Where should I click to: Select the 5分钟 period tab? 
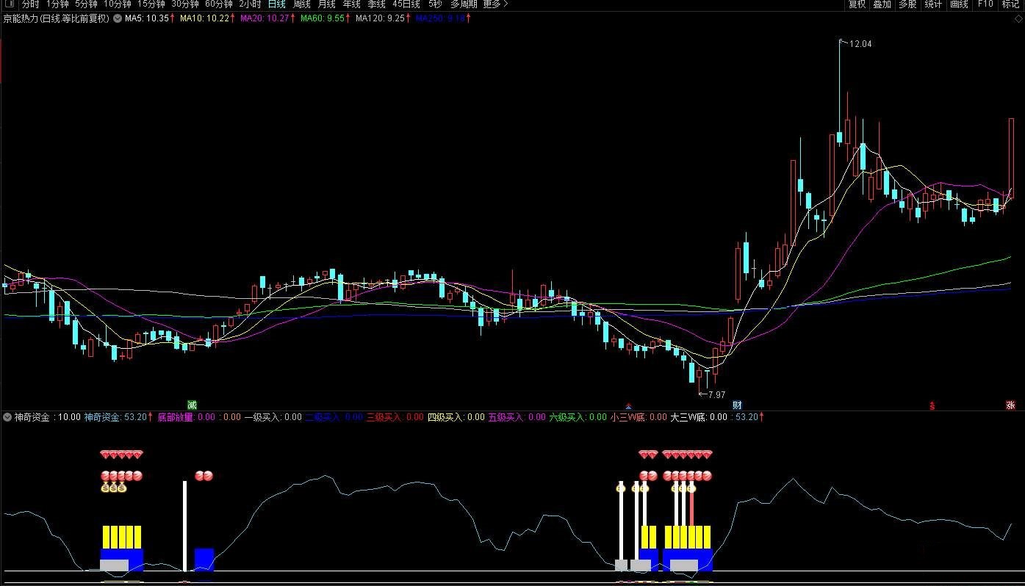pyautogui.click(x=86, y=4)
